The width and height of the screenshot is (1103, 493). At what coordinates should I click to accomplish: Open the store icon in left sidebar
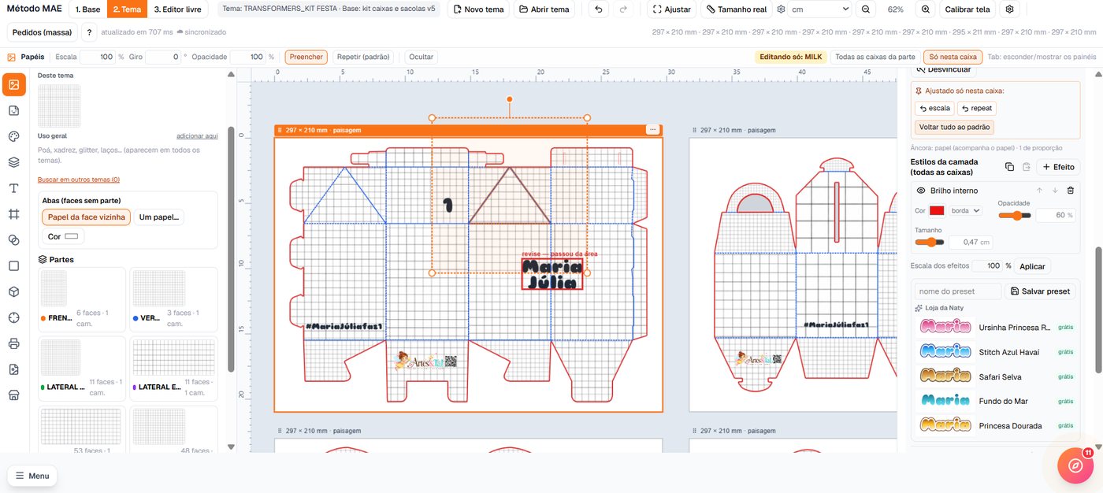(x=13, y=395)
